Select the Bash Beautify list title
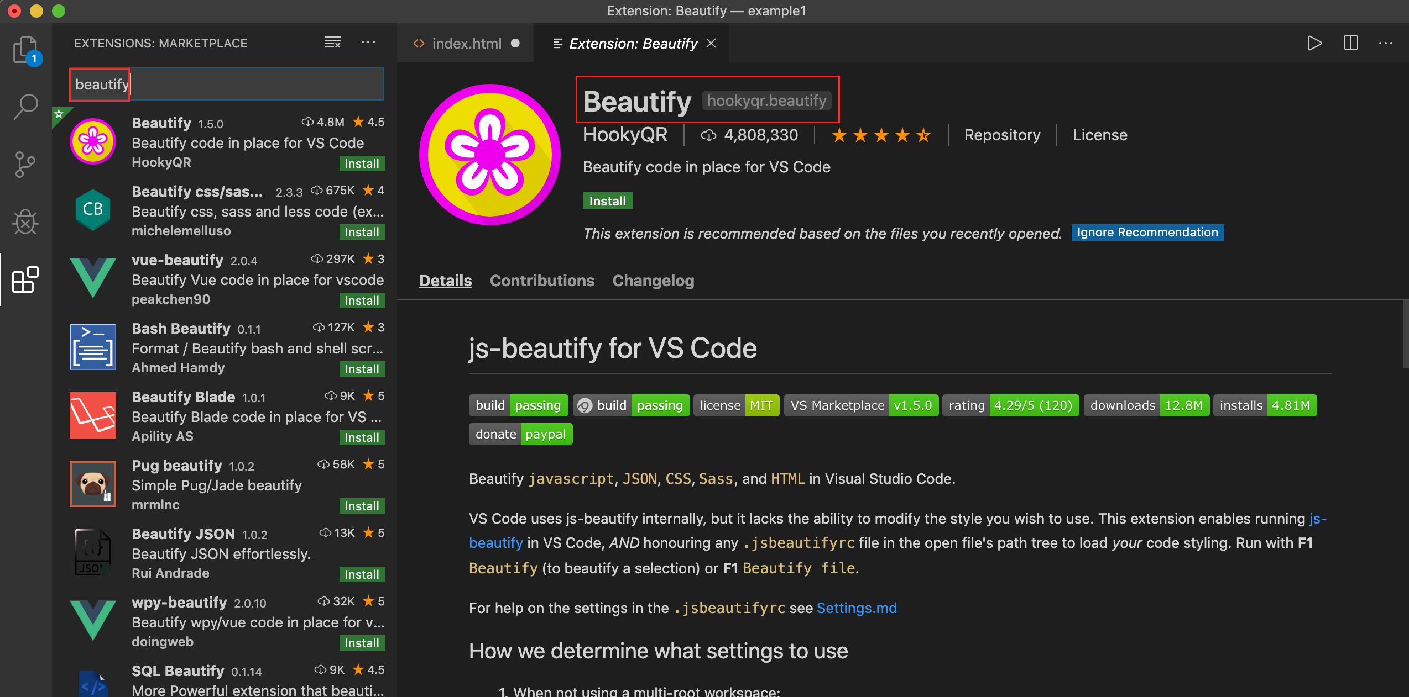The width and height of the screenshot is (1409, 697). (181, 329)
